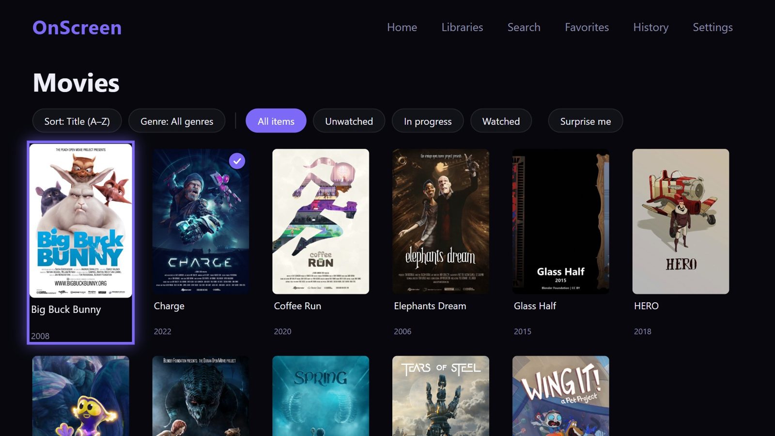
Task: Open the Charge movie poster
Action: tap(201, 221)
